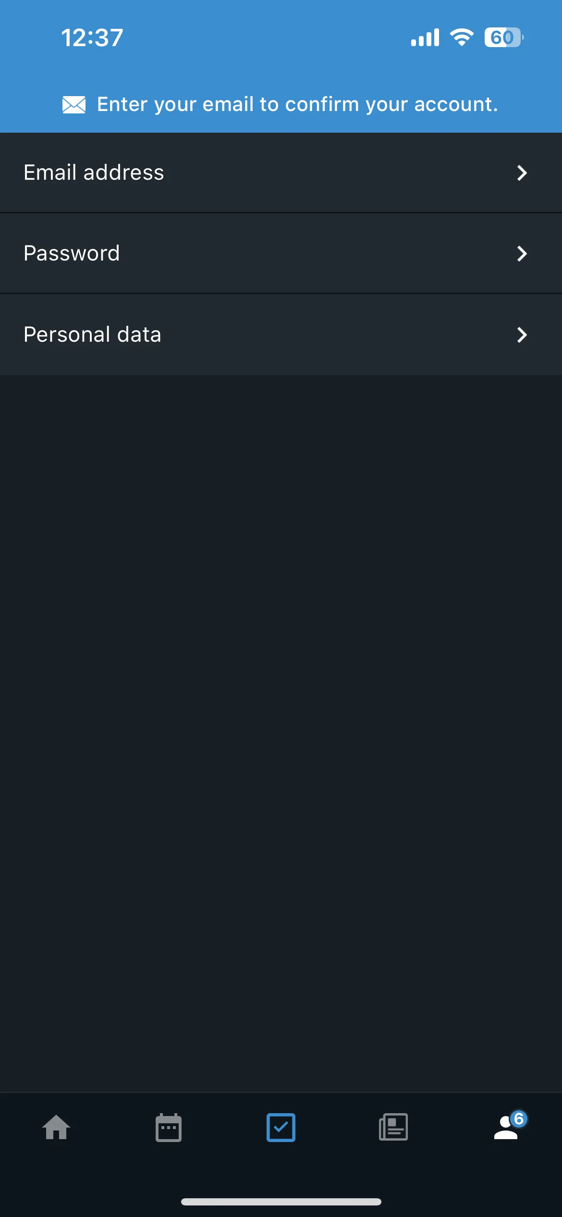Tap the confirm your account banner text

(297, 104)
